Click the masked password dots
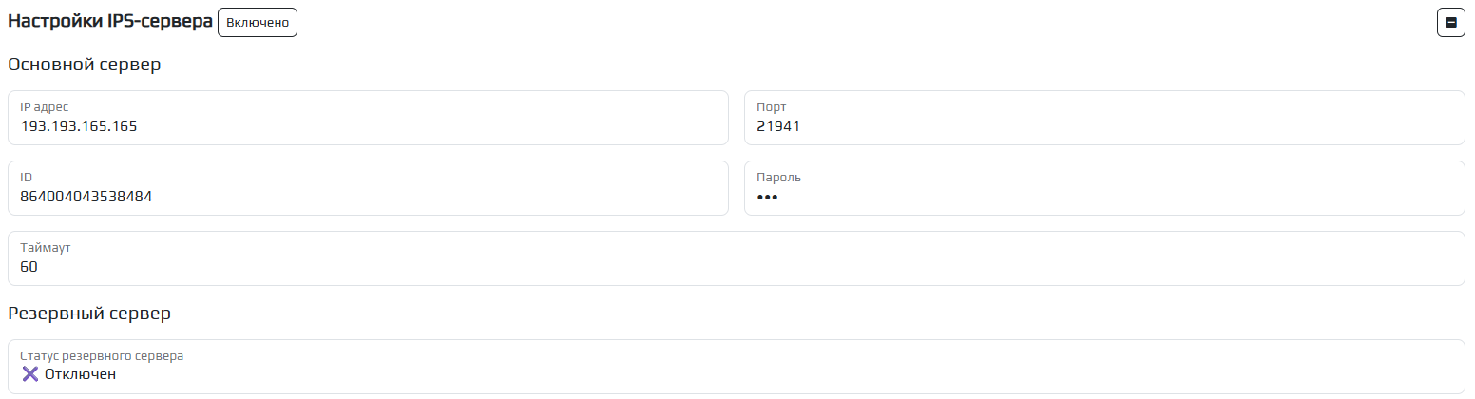 767,197
